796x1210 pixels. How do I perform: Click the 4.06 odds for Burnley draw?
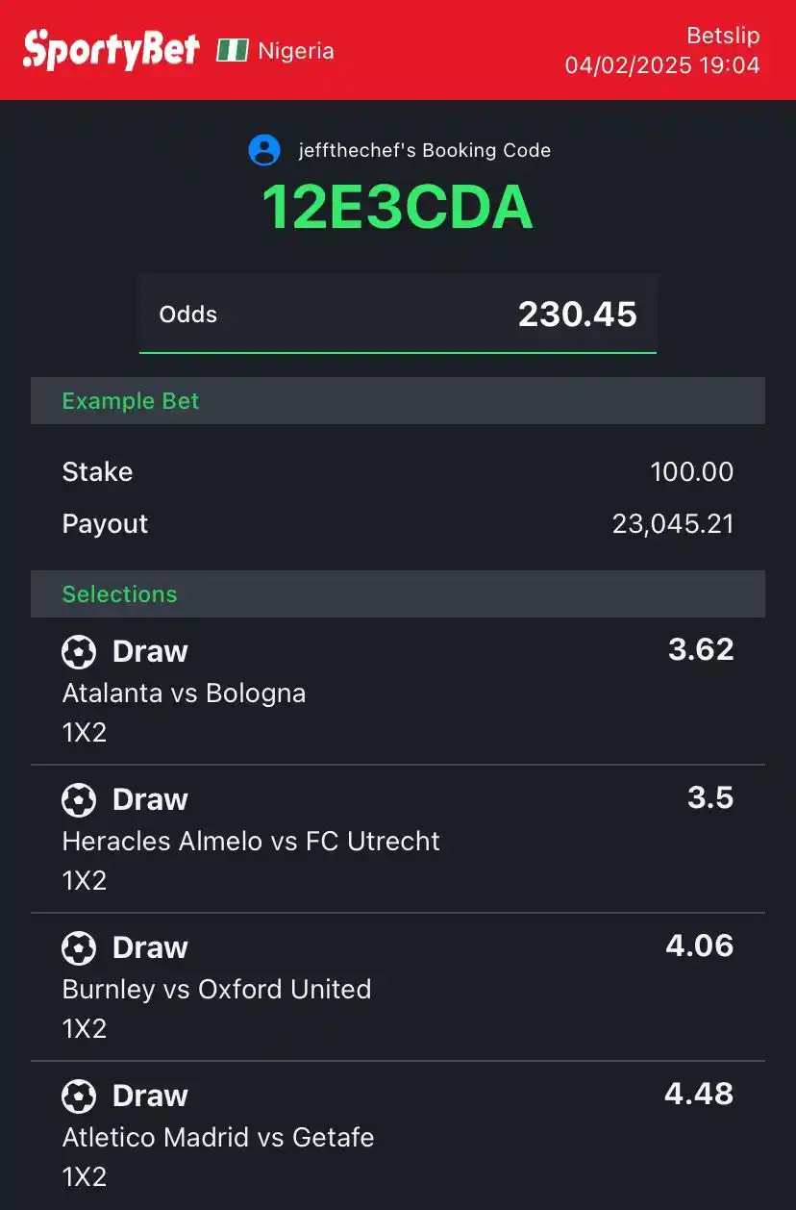click(x=700, y=946)
